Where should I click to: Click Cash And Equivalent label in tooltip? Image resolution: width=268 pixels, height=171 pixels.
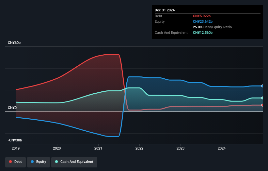tap(171, 33)
